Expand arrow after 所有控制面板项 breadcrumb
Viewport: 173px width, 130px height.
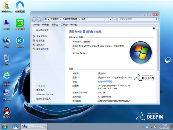tap(79, 19)
